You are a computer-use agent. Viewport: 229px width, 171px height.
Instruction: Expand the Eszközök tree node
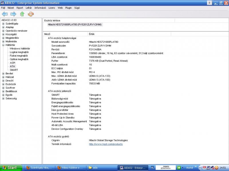[3, 84]
